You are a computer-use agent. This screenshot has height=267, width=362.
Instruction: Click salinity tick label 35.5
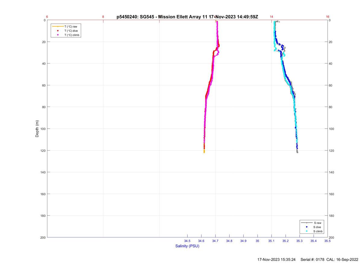[328, 241]
